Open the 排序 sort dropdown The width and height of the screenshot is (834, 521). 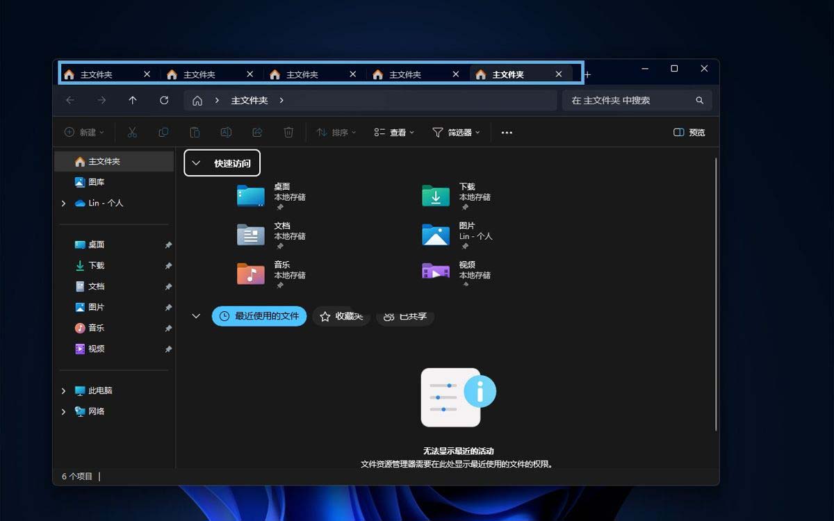(x=336, y=132)
